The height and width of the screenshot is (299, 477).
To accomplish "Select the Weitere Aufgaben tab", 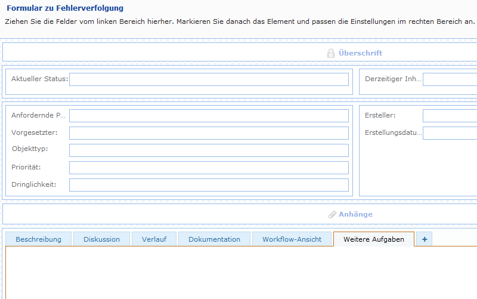I will pos(374,239).
